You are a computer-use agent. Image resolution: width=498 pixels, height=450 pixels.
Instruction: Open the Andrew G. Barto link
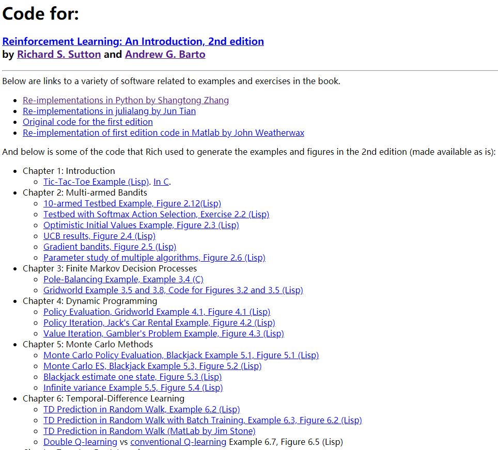point(165,55)
